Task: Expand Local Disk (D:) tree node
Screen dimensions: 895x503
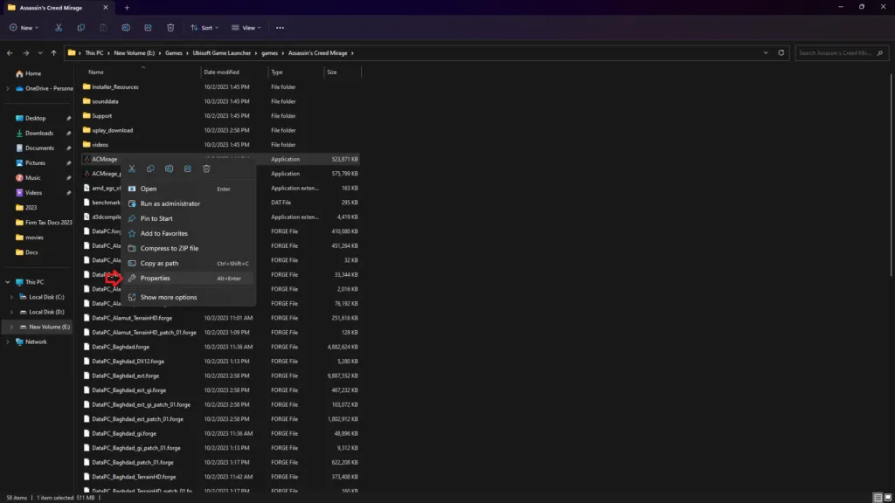Action: pos(11,312)
